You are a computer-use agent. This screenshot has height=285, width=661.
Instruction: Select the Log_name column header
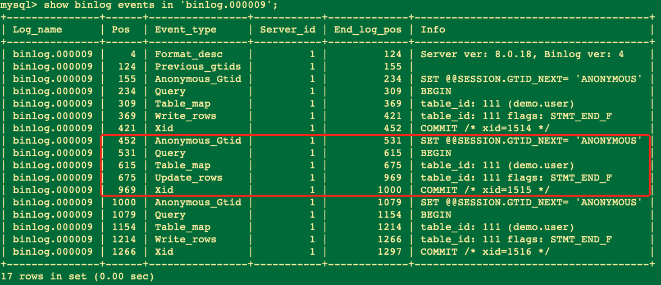pos(38,30)
